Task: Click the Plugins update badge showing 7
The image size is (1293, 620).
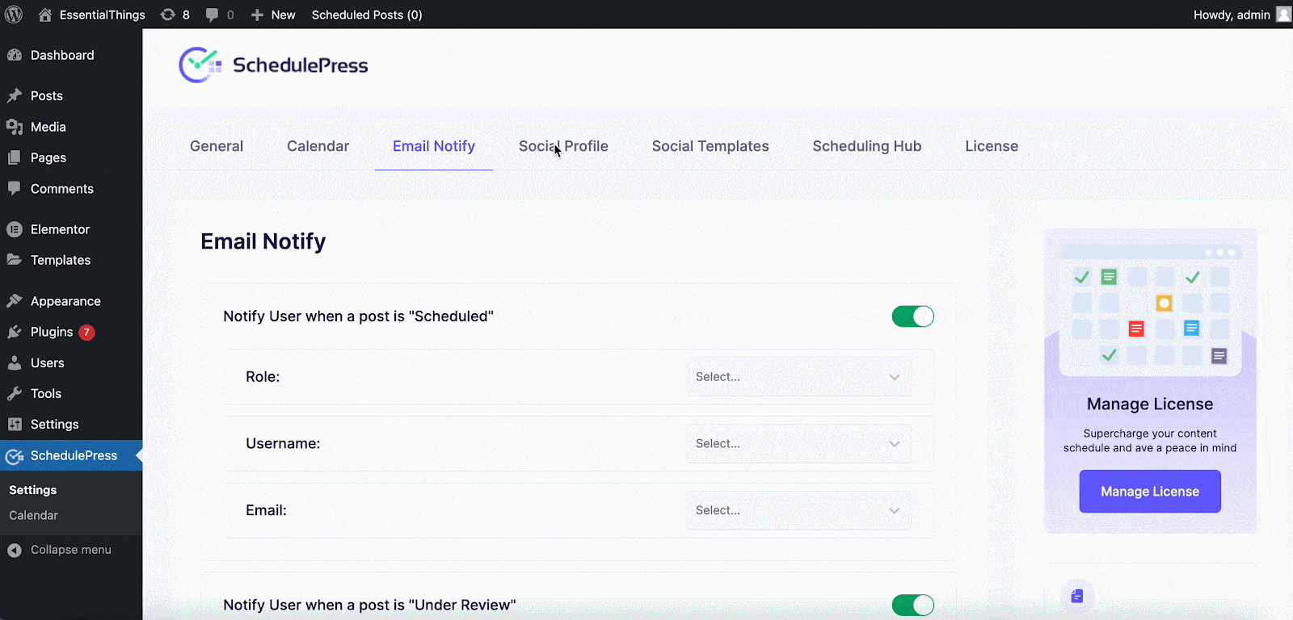Action: tap(86, 332)
